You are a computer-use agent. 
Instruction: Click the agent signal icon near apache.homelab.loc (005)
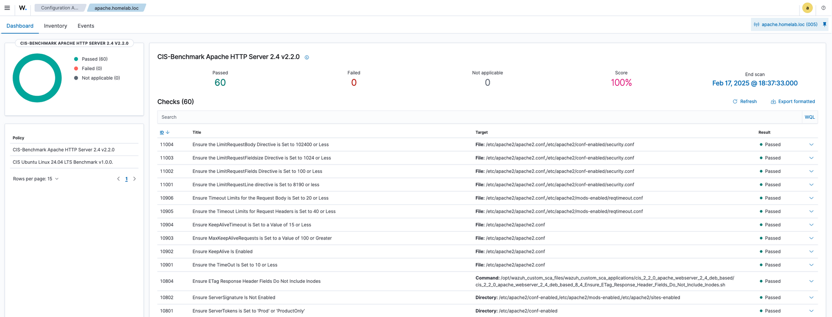point(757,25)
